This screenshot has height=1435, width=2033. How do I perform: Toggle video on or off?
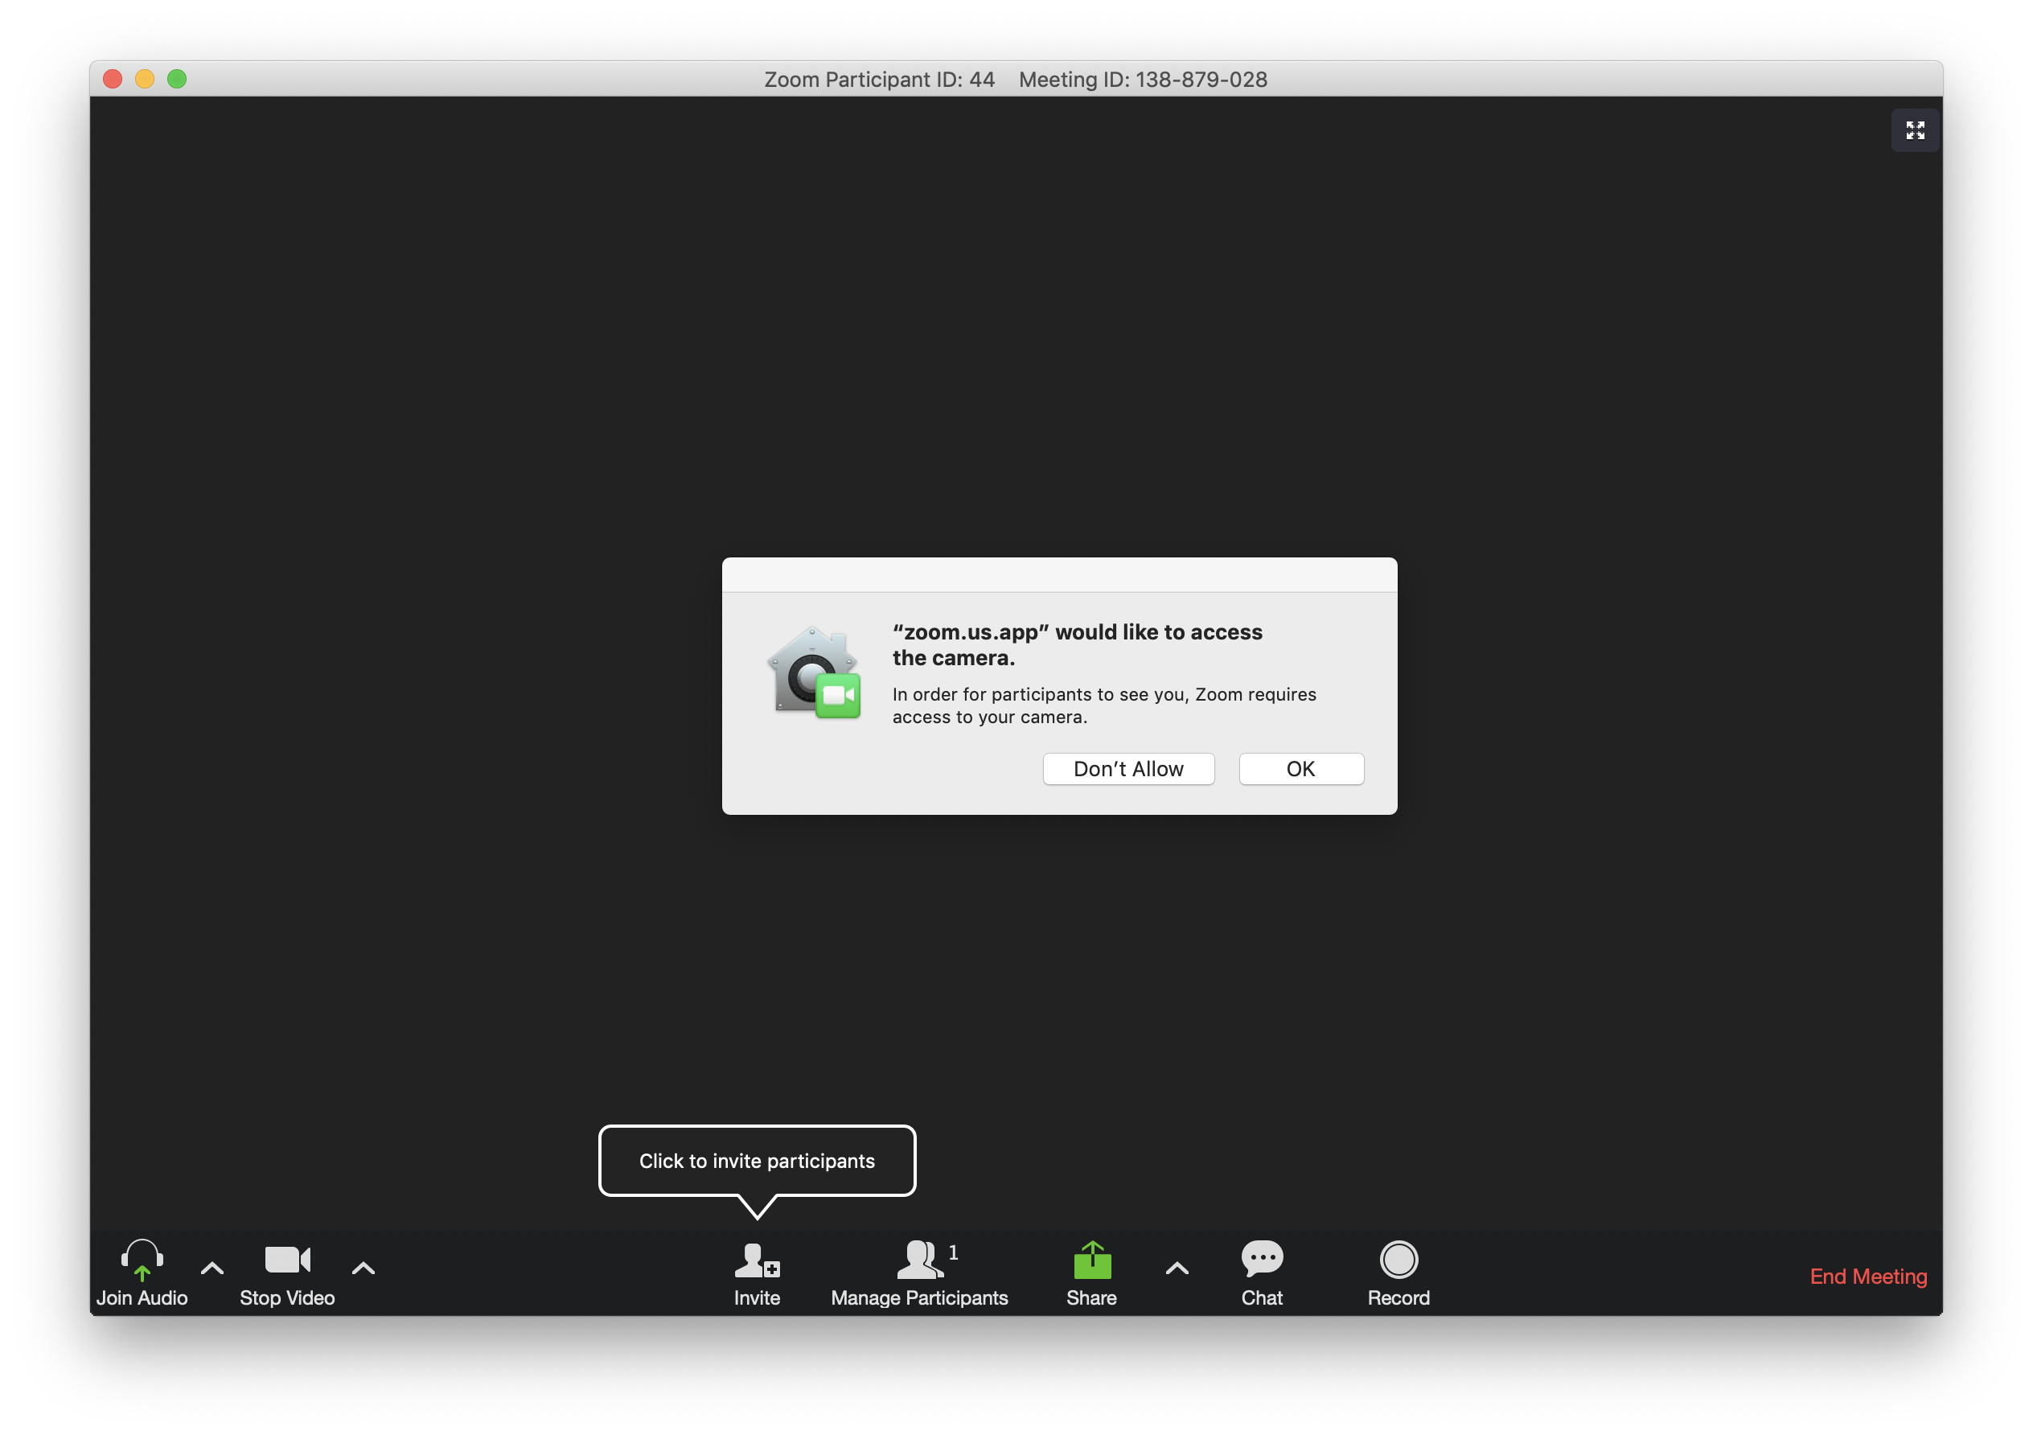(284, 1270)
